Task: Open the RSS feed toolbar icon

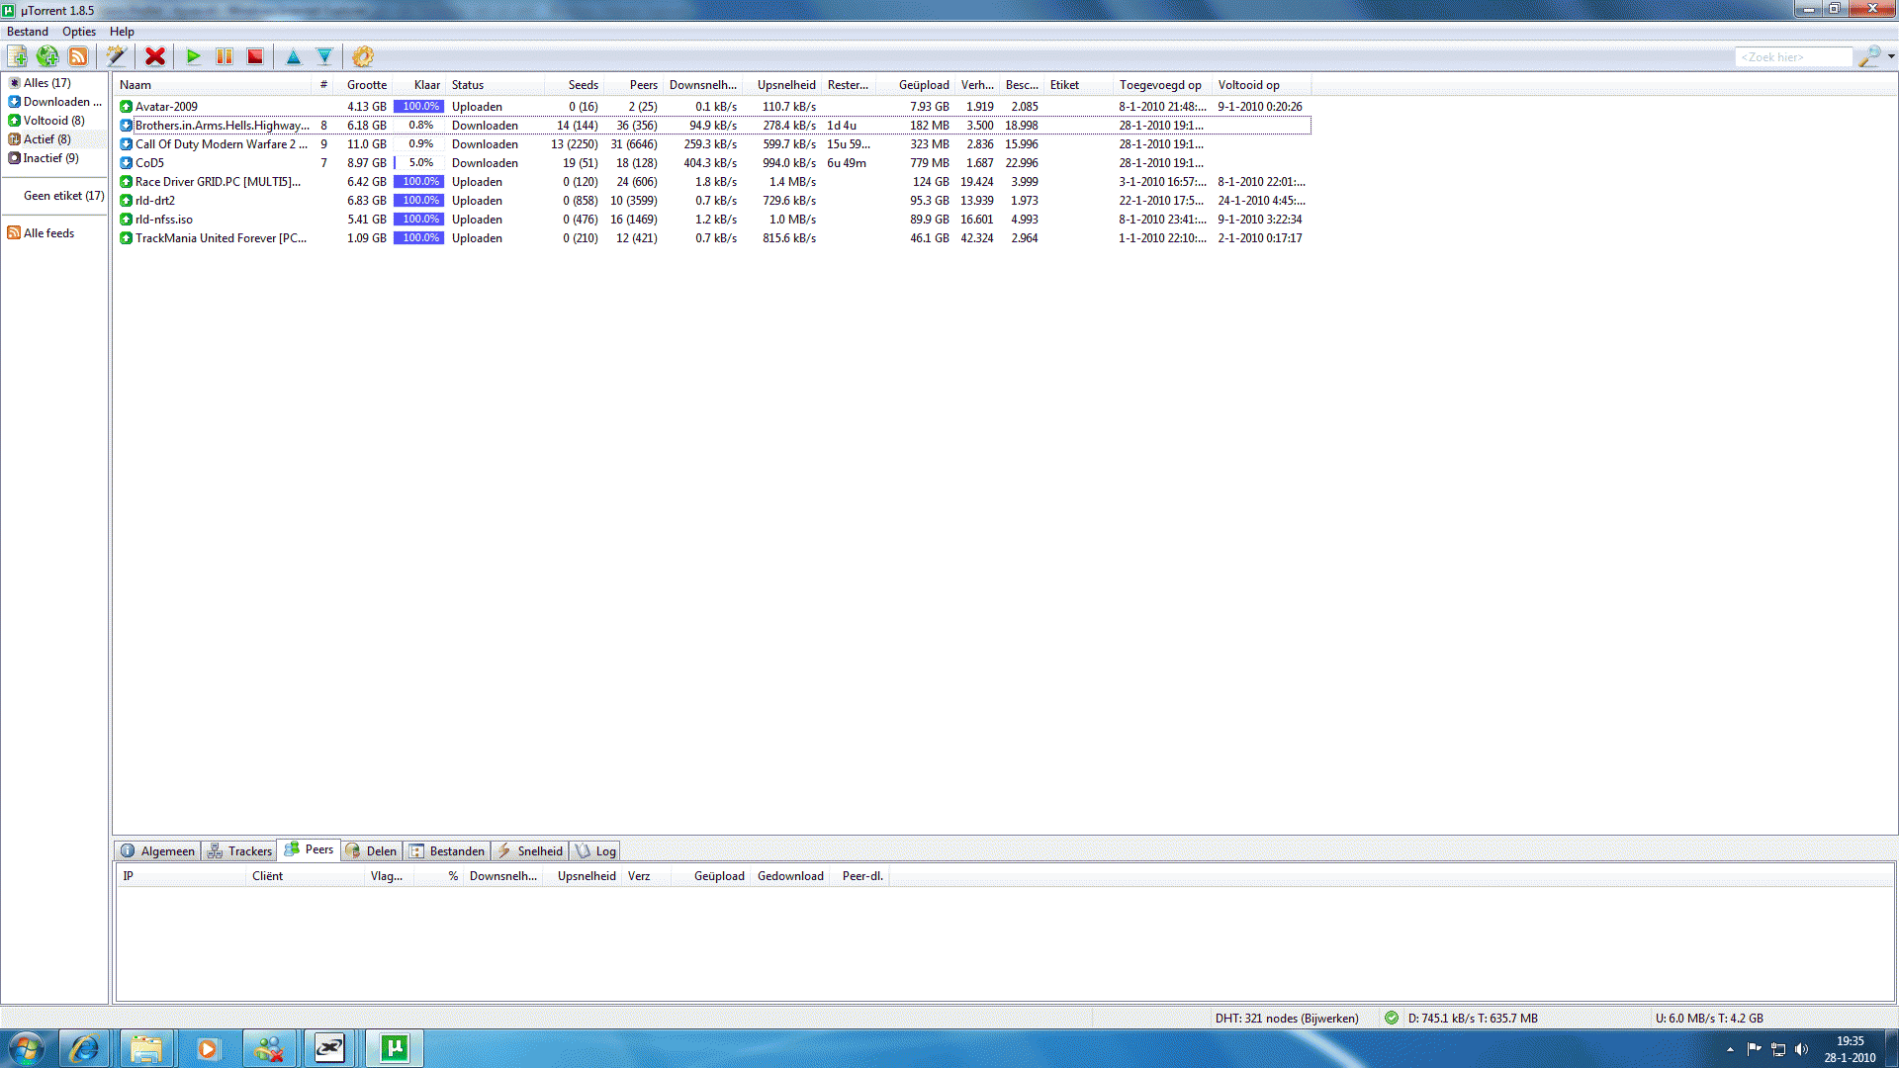Action: click(x=78, y=56)
